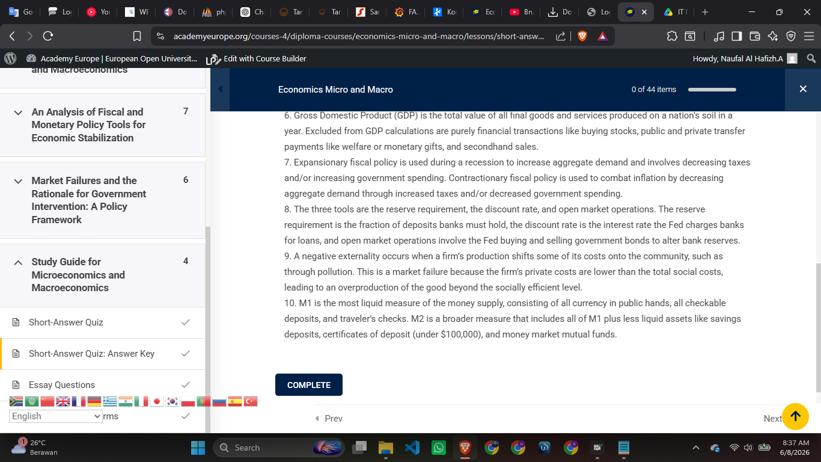Viewport: 821px width, 462px height.
Task: Click the main content vertical scrollbar
Action: pyautogui.click(x=818, y=328)
